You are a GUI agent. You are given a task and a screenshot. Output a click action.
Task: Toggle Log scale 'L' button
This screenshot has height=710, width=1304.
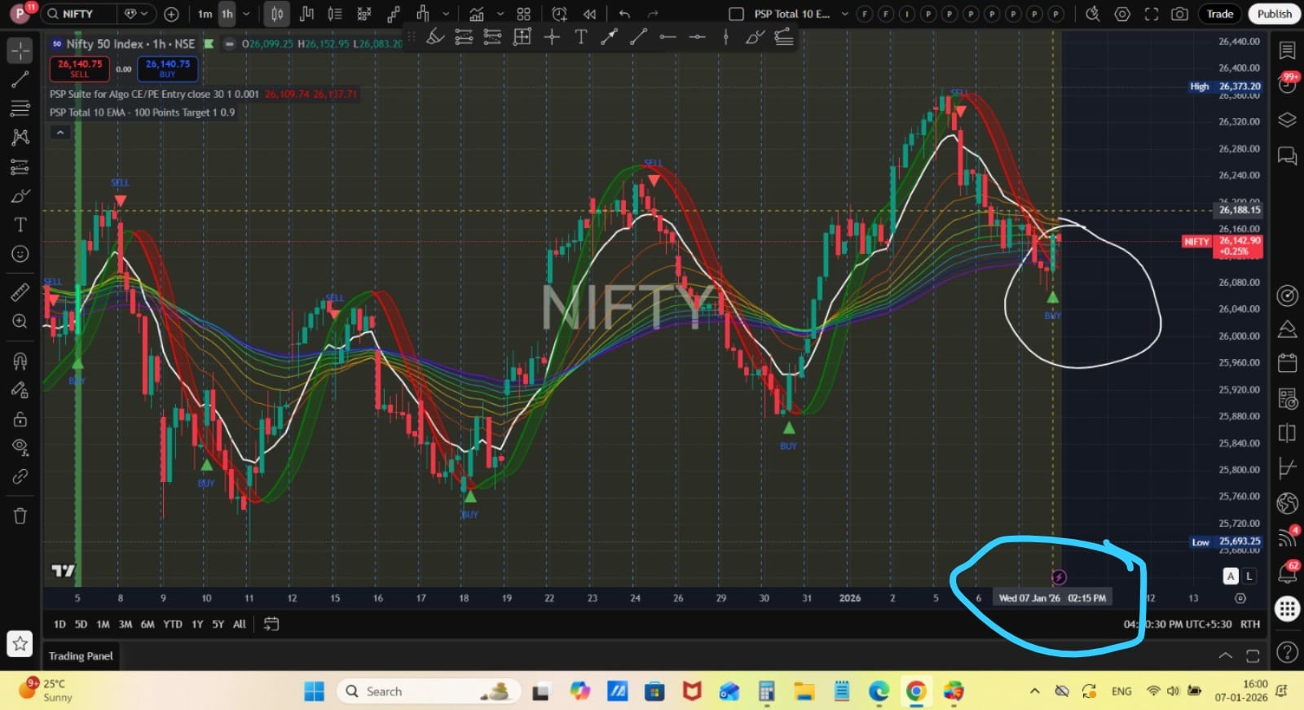1249,576
